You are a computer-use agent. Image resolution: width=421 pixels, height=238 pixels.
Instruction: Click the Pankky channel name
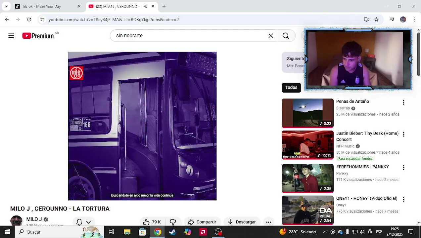pos(342,174)
